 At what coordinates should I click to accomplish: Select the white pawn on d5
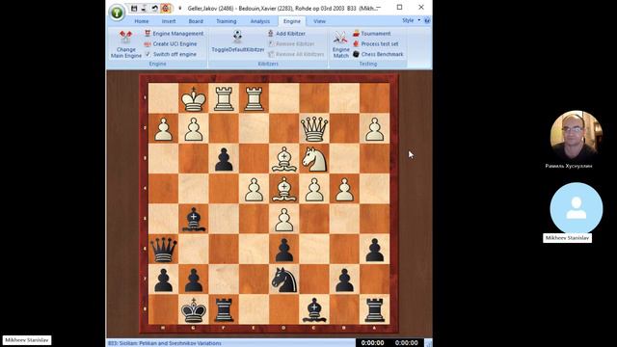[x=284, y=220]
